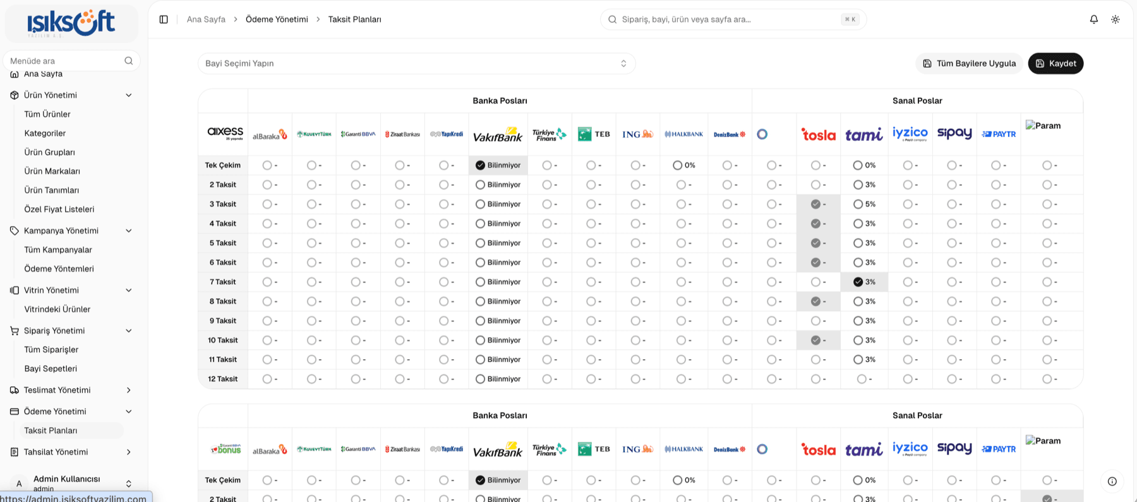Viewport: 1137px width, 502px height.
Task: Click the Param image in the axess table
Action: 1043,125
